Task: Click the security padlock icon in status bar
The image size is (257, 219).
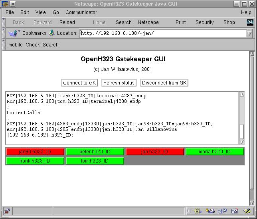Action: click(7, 211)
